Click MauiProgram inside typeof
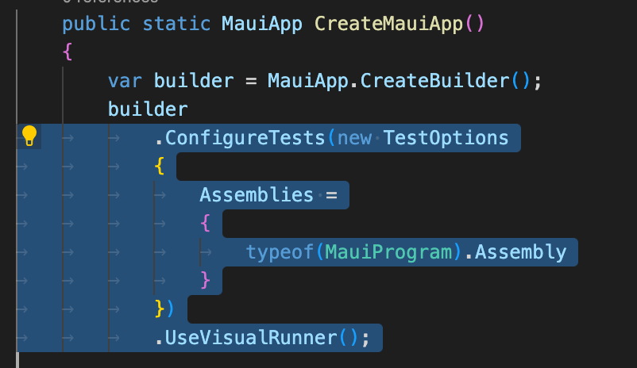 388,252
